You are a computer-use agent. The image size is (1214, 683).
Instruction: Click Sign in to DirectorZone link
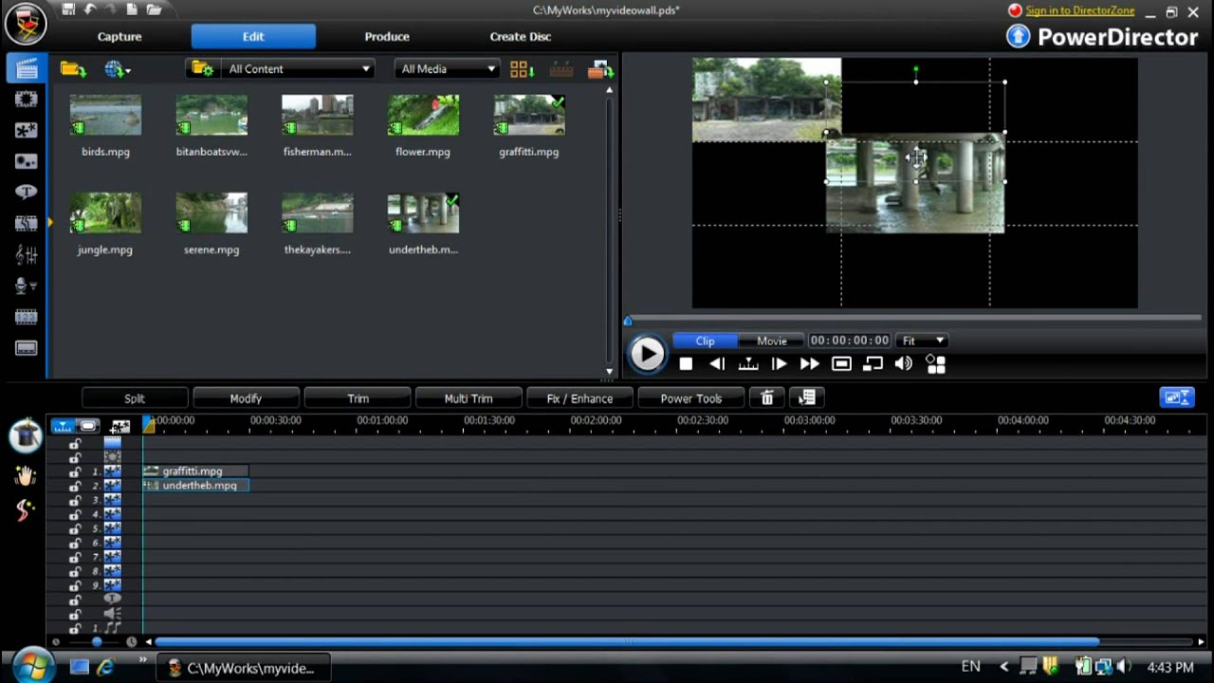pyautogui.click(x=1079, y=10)
